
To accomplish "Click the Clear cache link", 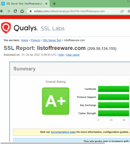I will click(x=73, y=55).
